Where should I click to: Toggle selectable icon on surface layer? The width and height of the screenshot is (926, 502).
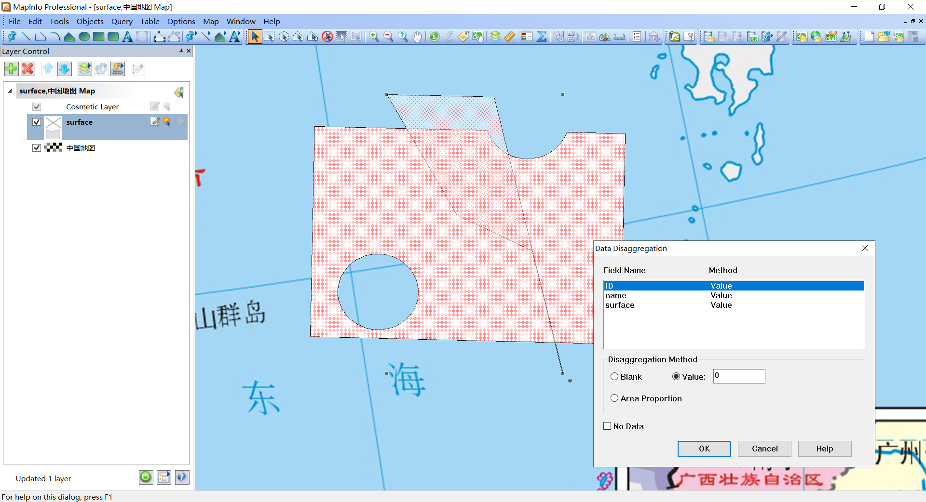pos(167,122)
